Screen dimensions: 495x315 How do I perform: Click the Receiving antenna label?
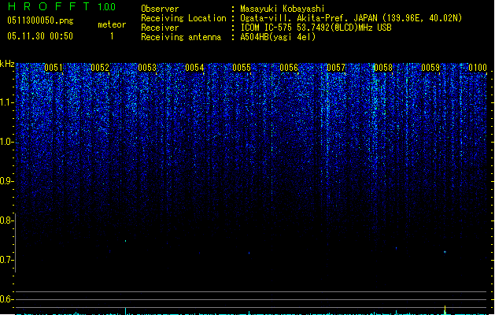coord(181,37)
